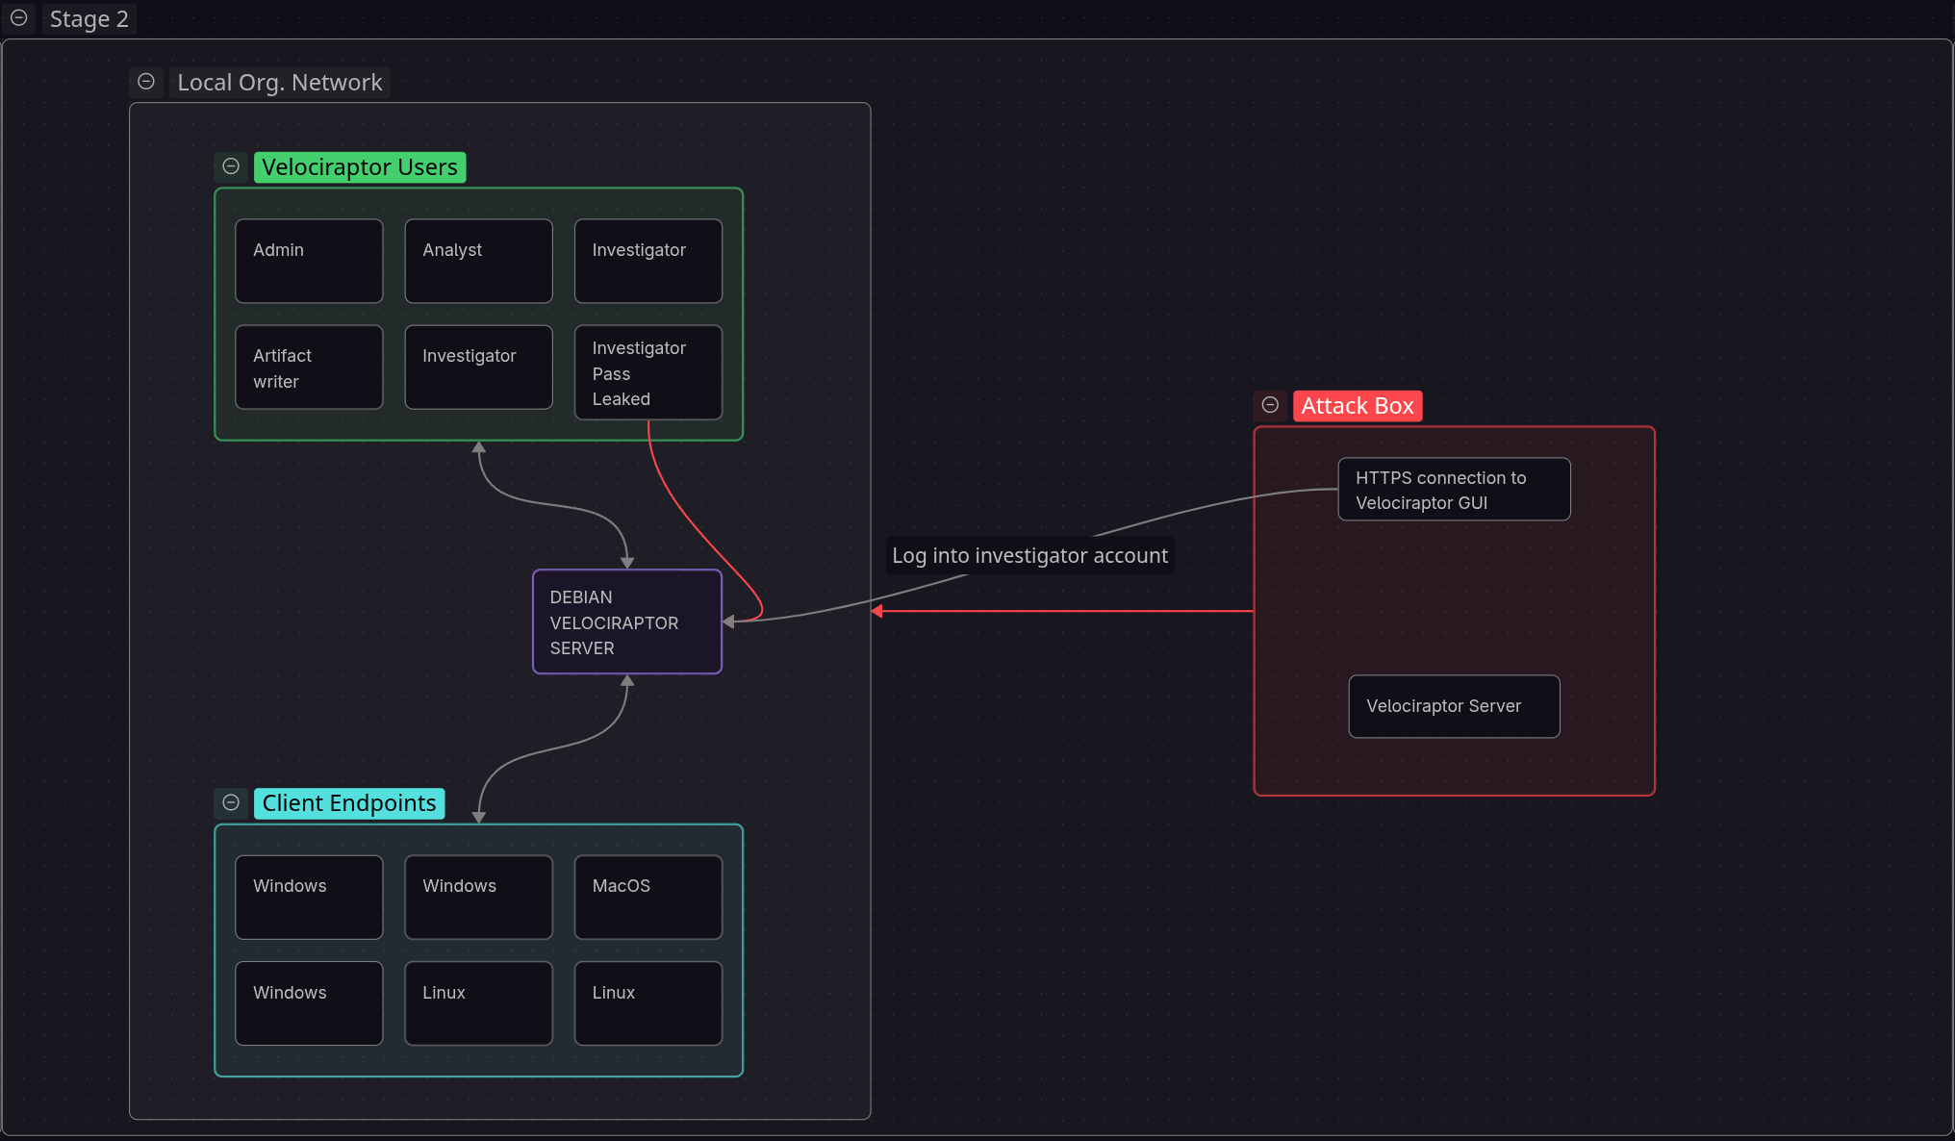
Task: Select the Velociraptor Server node in Attack Box
Action: point(1454,706)
